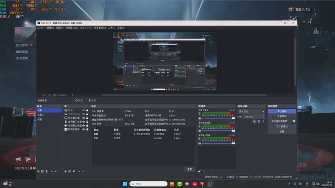The width and height of the screenshot is (335, 188).
Task: Decrease transition duration with down stepper
Action: click(263, 118)
